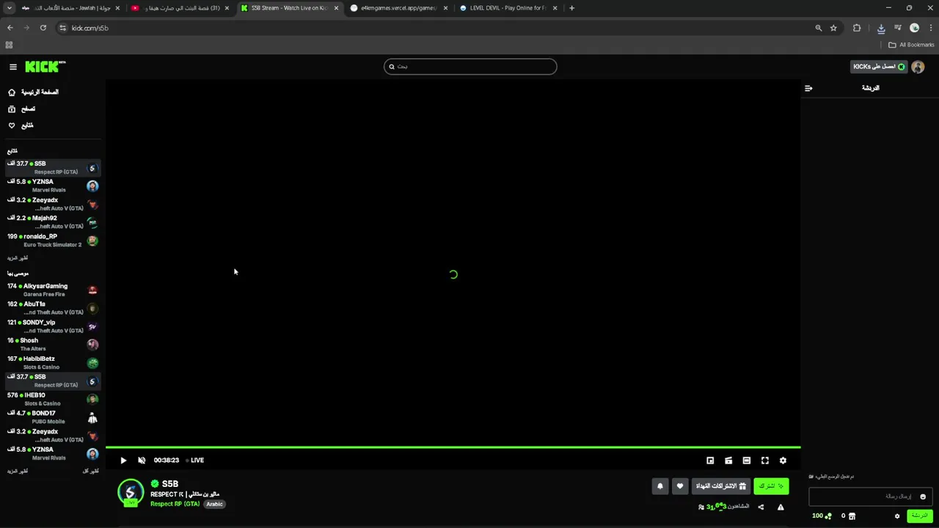Open the All Bookmarks folder

pyautogui.click(x=912, y=45)
